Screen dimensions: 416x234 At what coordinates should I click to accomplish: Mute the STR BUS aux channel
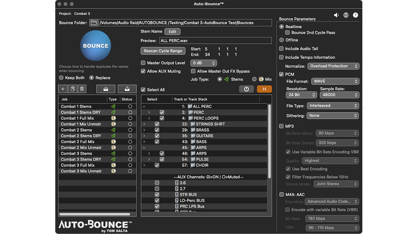(x=157, y=194)
